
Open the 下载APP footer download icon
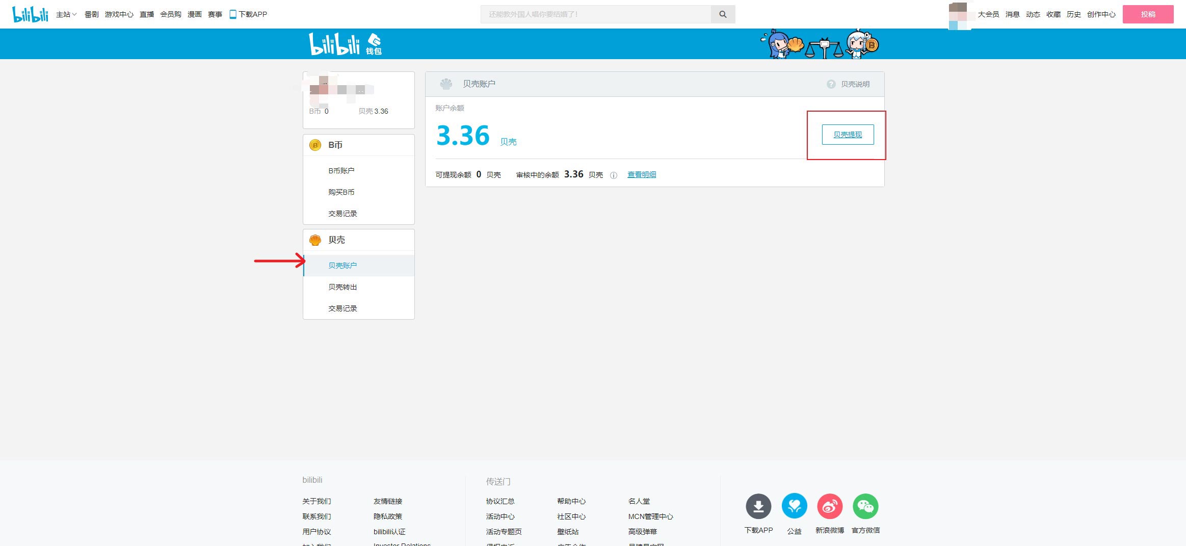point(758,506)
